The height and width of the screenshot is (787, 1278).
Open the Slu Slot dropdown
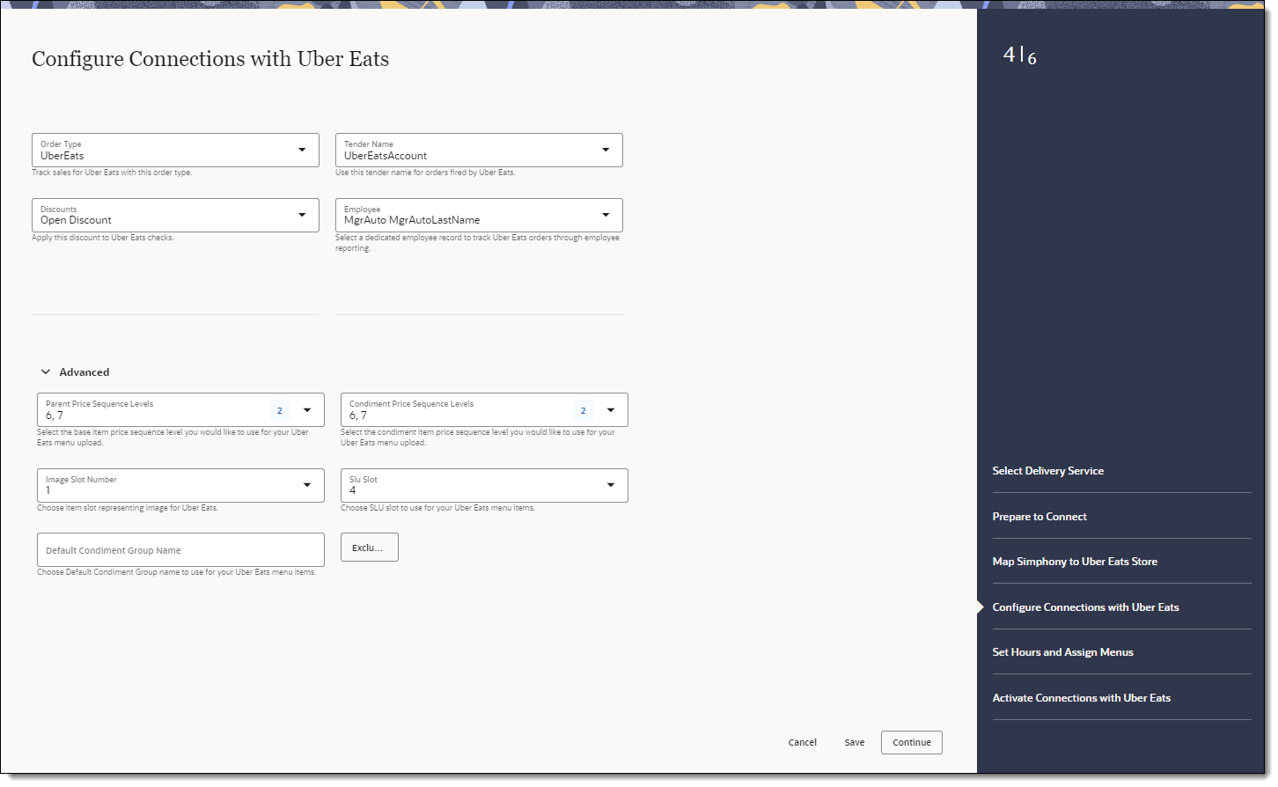click(484, 485)
